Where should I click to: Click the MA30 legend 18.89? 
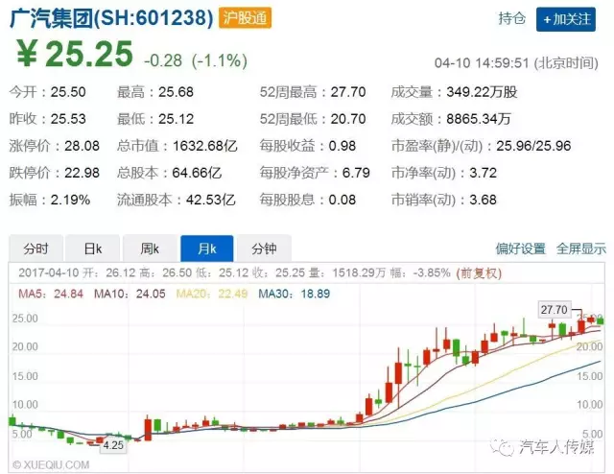point(295,294)
